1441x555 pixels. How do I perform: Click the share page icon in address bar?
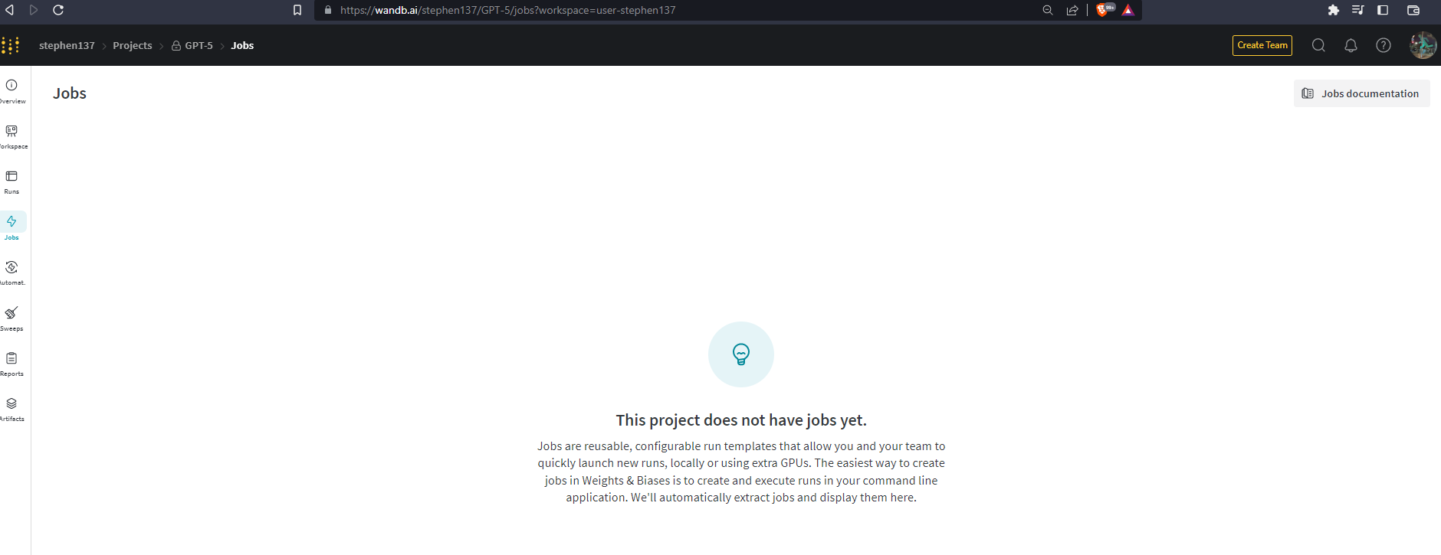pos(1072,10)
